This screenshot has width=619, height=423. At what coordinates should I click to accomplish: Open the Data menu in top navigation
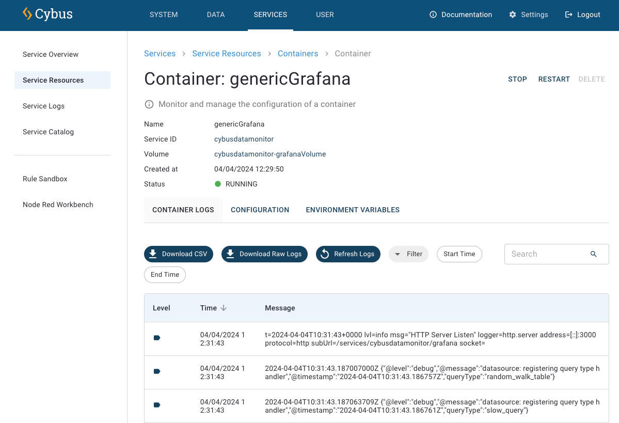(216, 14)
